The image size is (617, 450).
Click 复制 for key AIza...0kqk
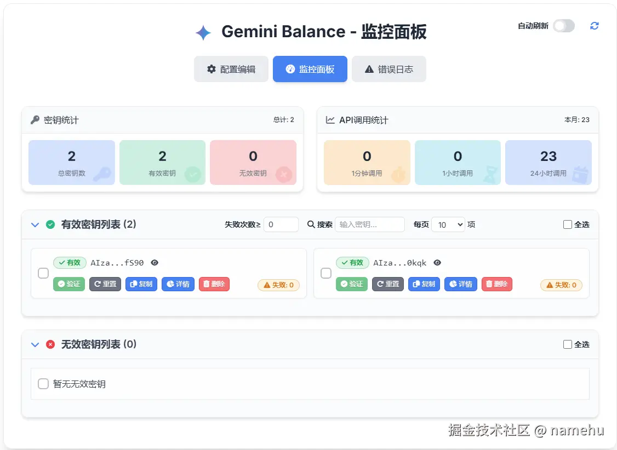click(424, 284)
